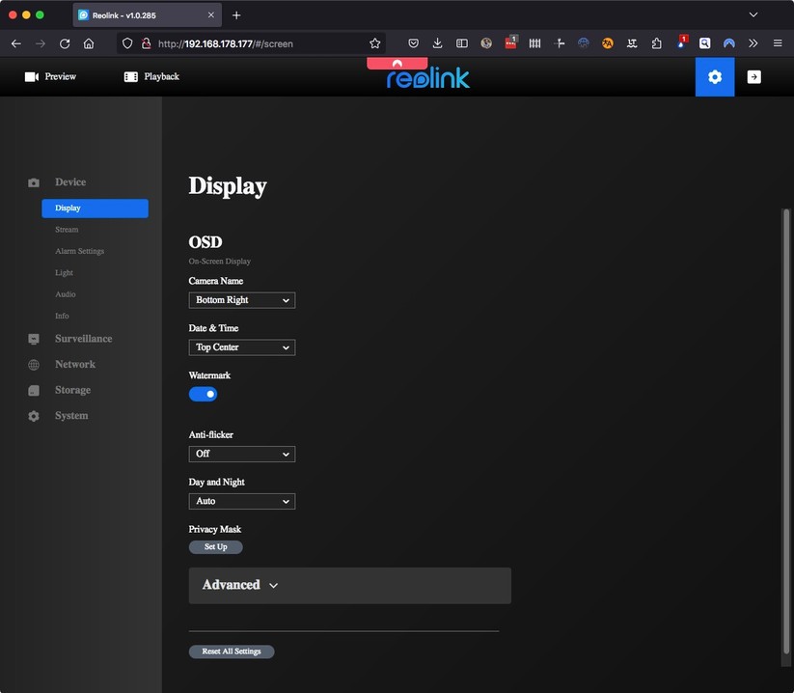Open the Date & Time position dropdown
The height and width of the screenshot is (693, 794).
click(241, 347)
